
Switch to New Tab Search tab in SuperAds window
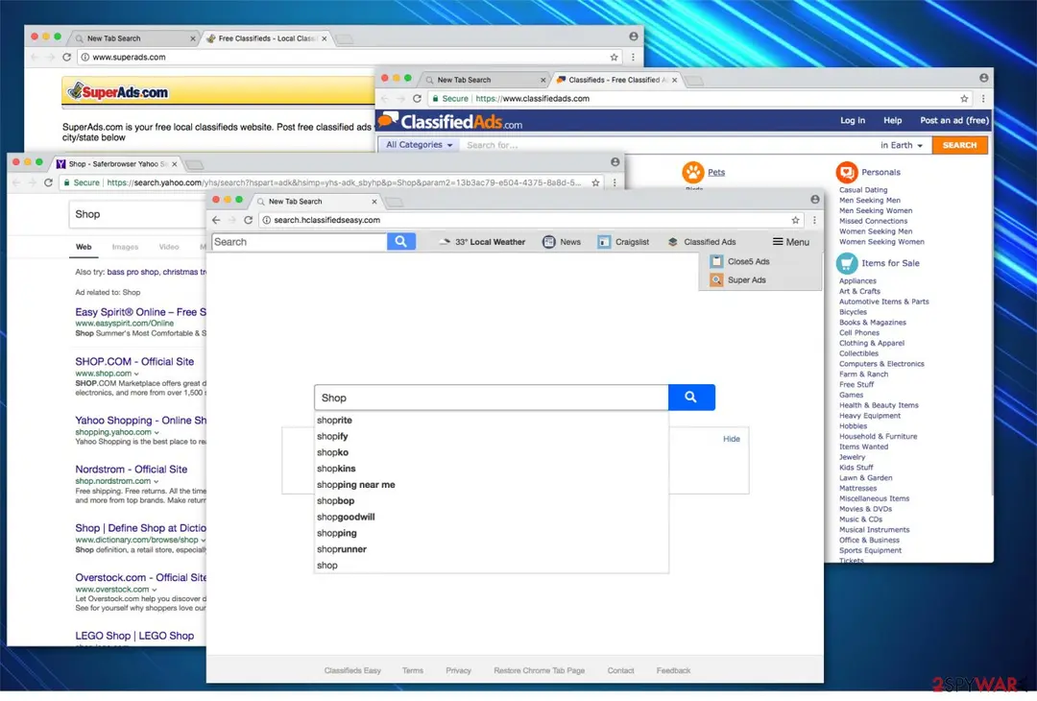[135, 38]
